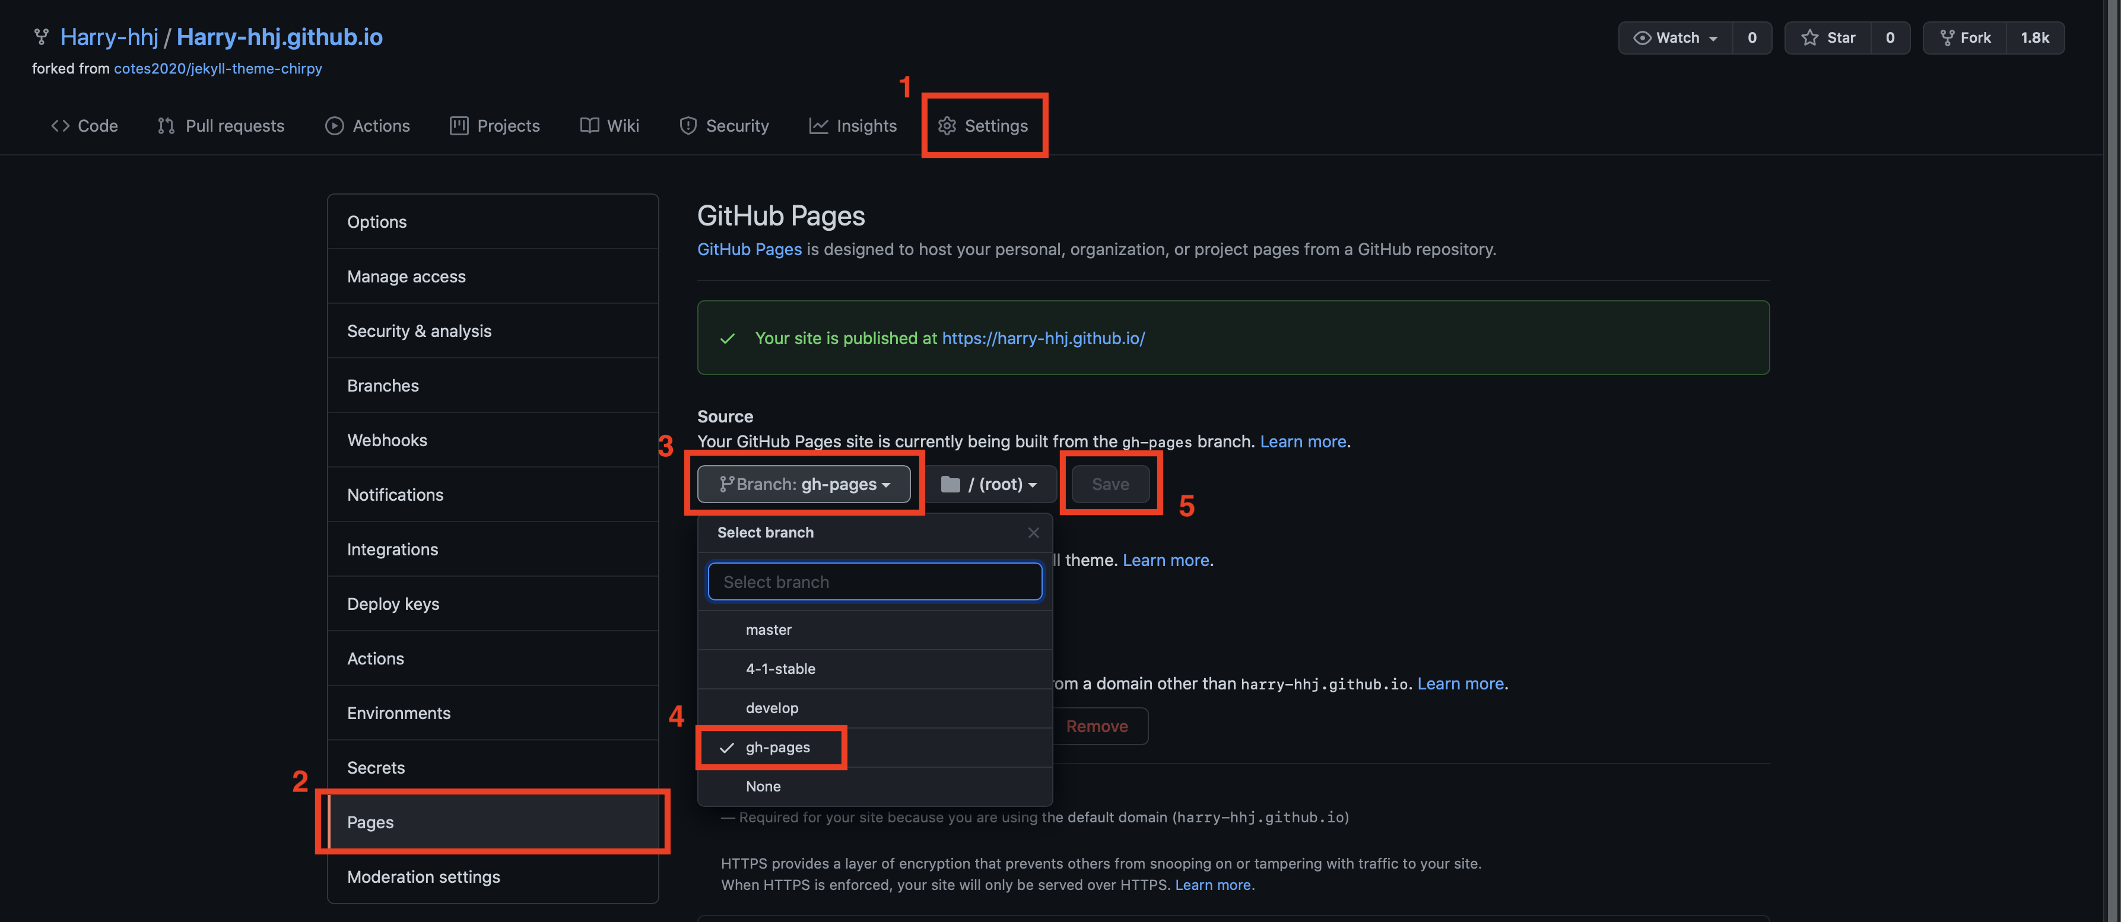Click the Pull requests icon

166,126
